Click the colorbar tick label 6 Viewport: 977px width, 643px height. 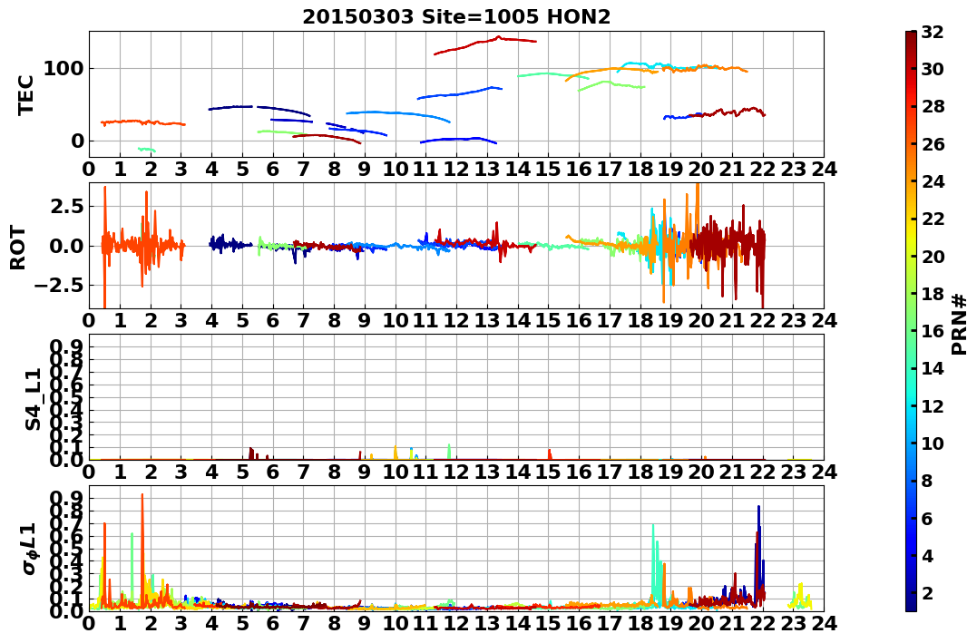(x=928, y=518)
